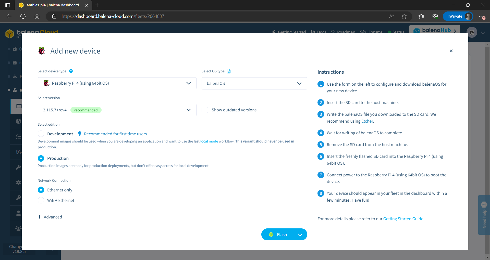
Task: Click the green recommended version badge
Action: pos(86,110)
